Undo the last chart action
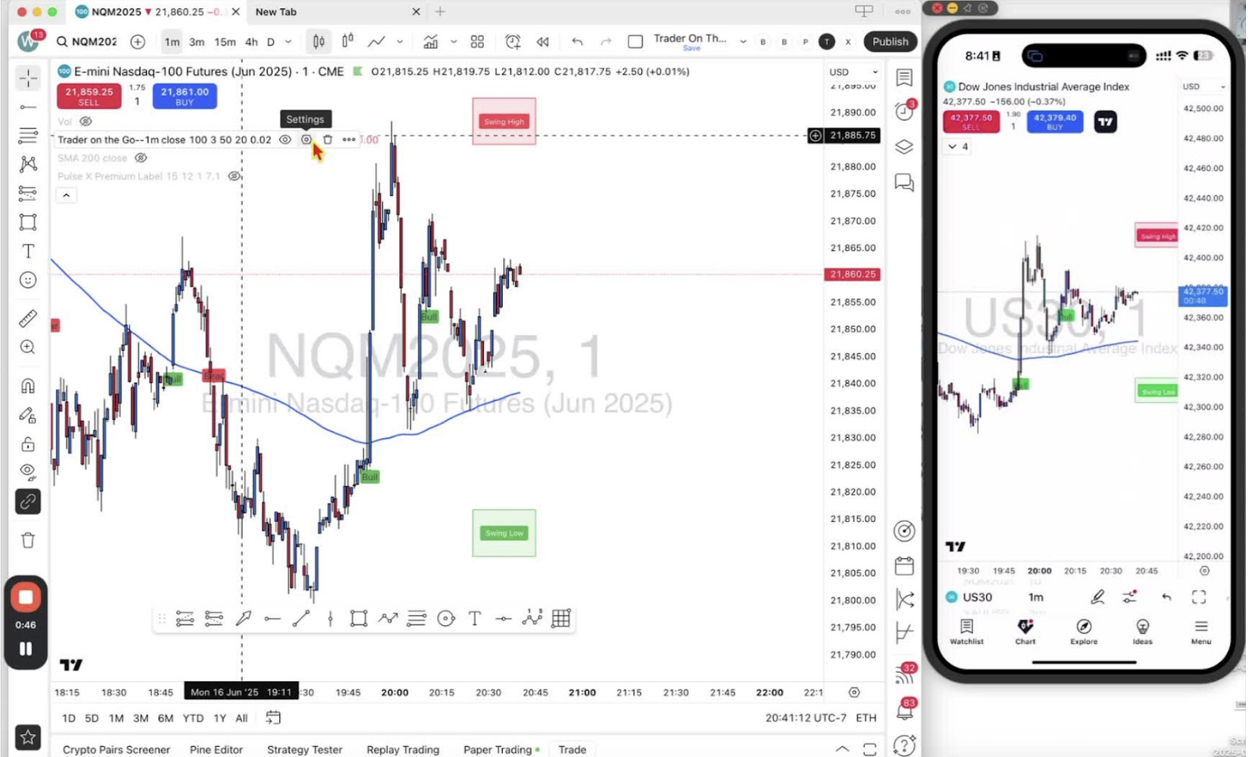Viewport: 1248px width, 757px height. coord(577,41)
